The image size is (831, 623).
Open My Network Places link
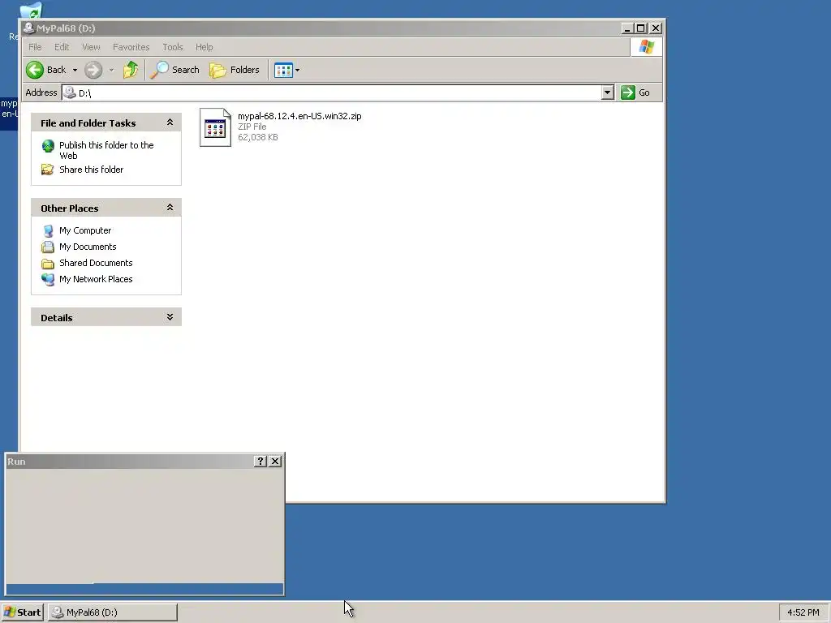click(96, 279)
